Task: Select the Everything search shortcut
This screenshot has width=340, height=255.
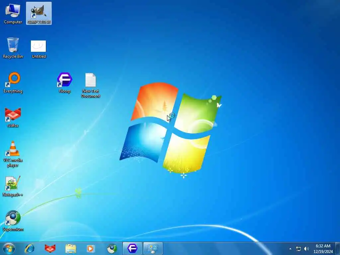Action: [x=13, y=83]
